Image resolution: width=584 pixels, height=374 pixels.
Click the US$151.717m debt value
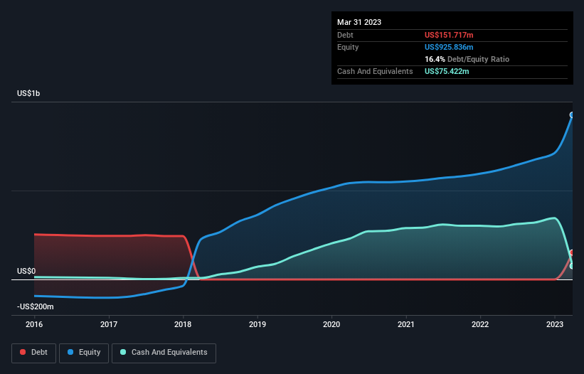tap(449, 35)
